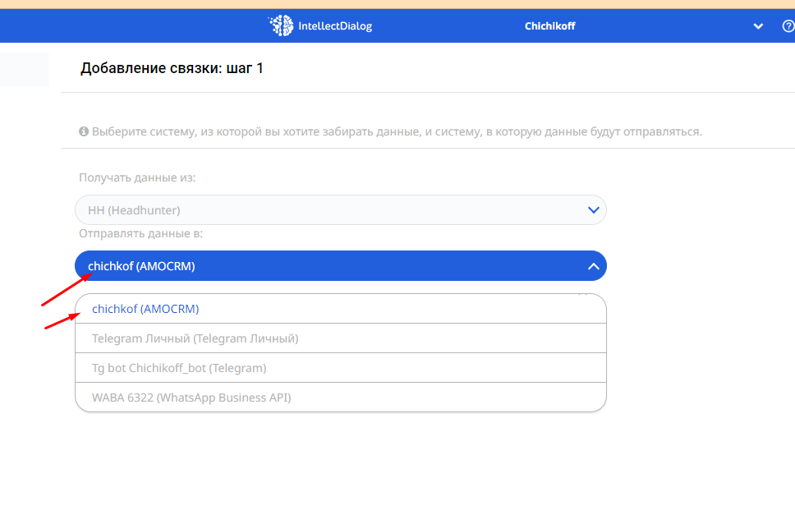Image resolution: width=795 pixels, height=524 pixels.
Task: Choose Telegram Личный option in the list
Action: click(195, 338)
